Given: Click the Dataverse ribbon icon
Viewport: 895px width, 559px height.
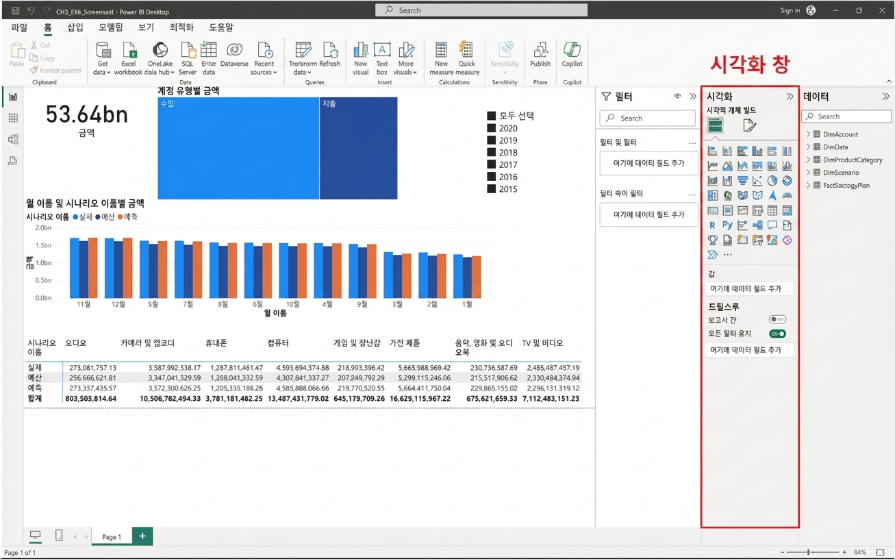Looking at the screenshot, I should (x=234, y=55).
